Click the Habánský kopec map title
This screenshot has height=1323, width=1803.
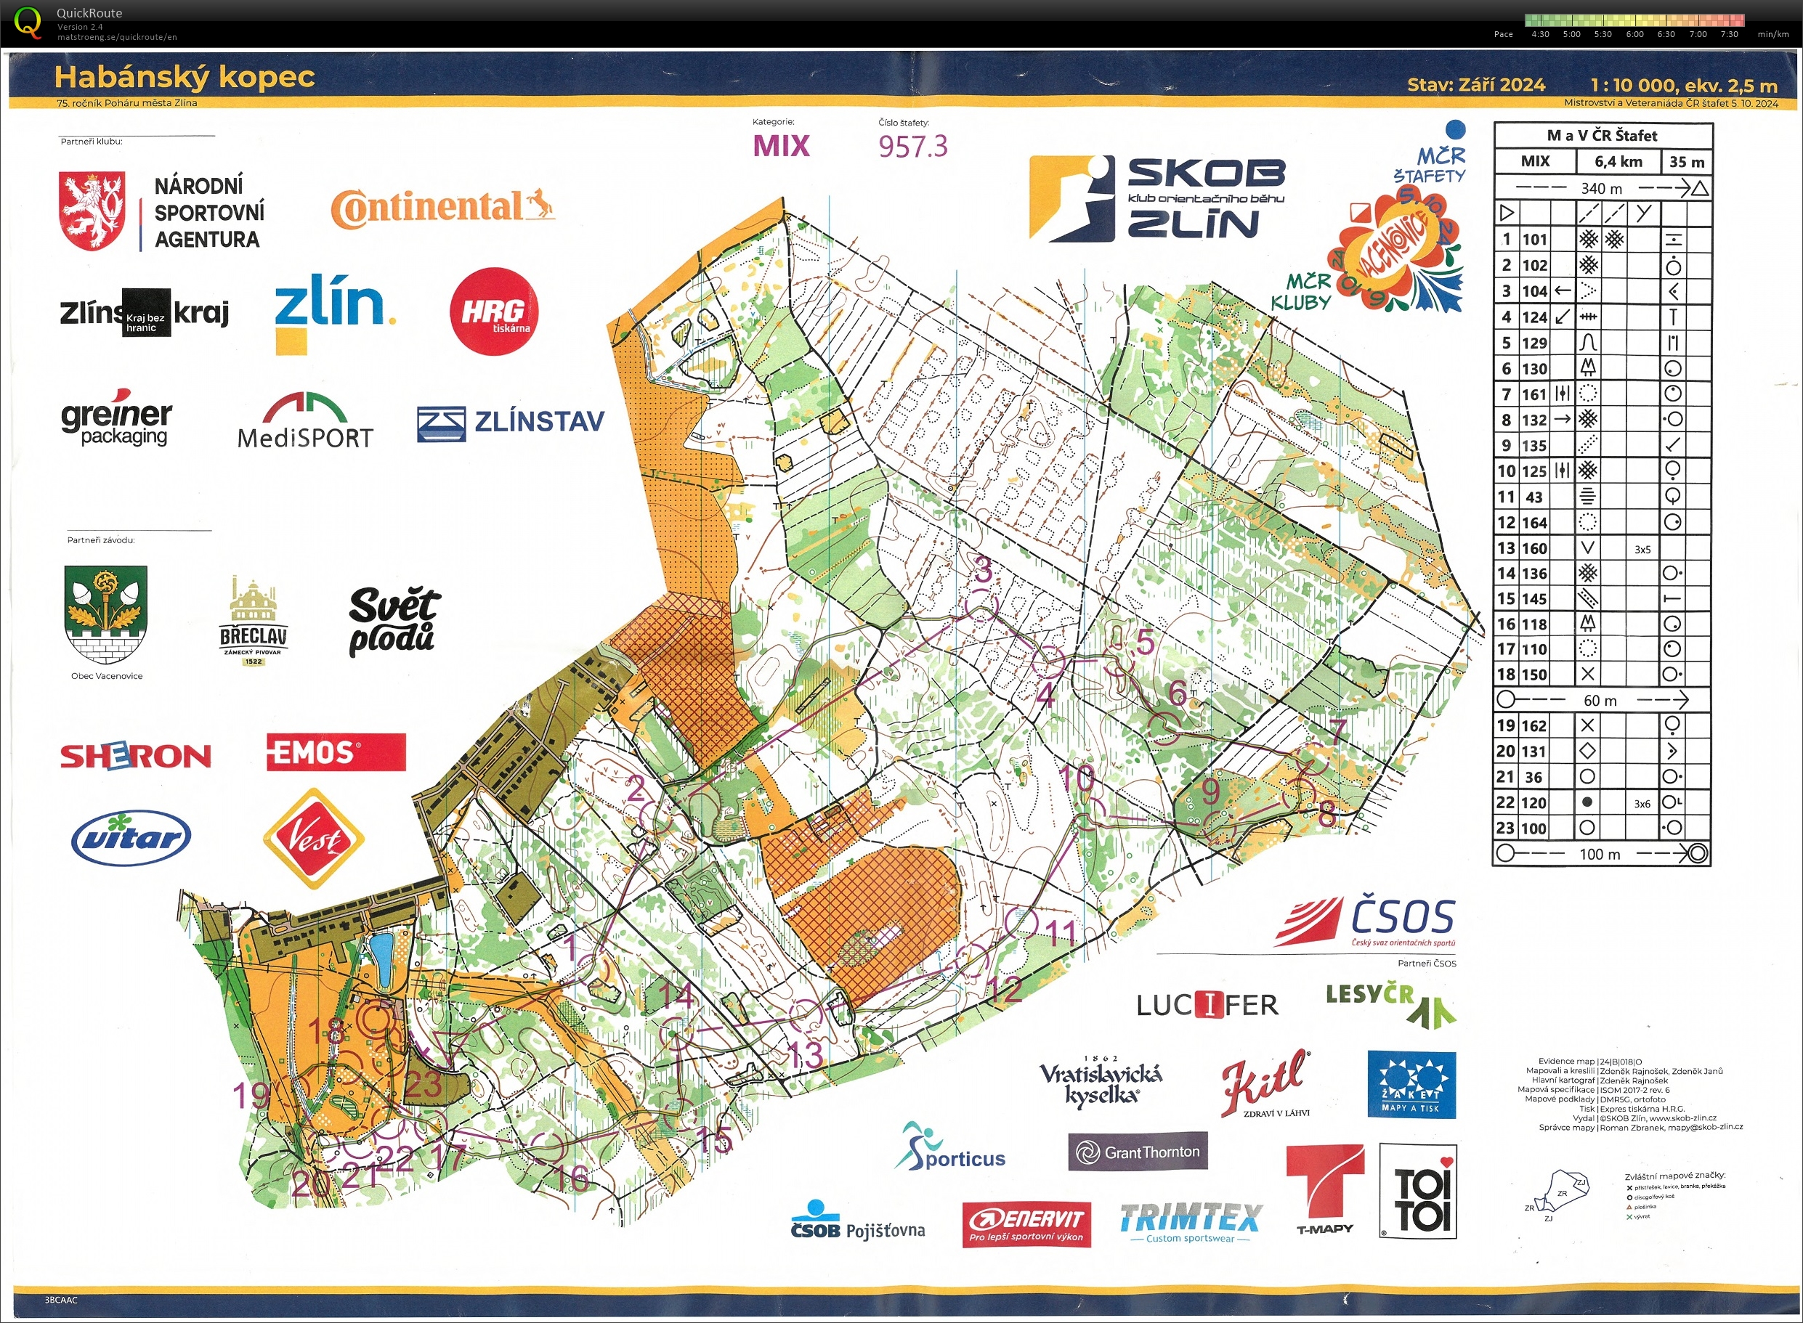[185, 77]
